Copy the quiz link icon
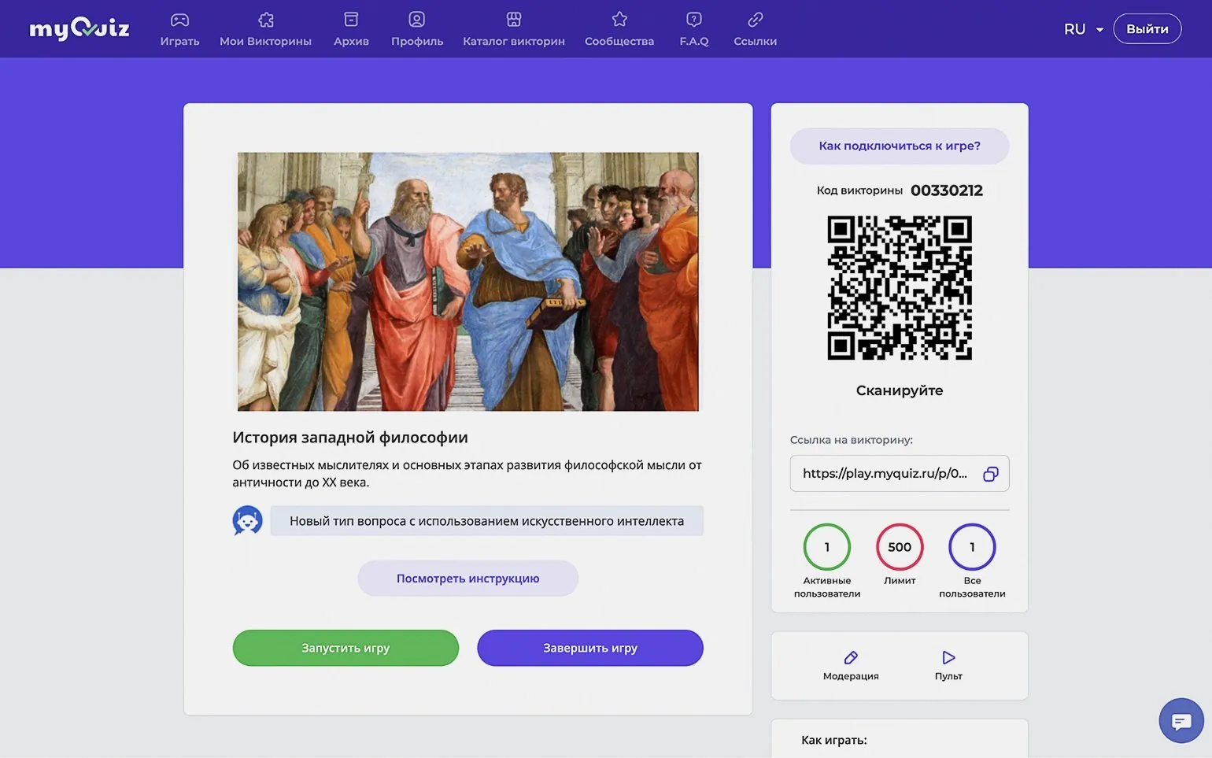 coord(990,474)
